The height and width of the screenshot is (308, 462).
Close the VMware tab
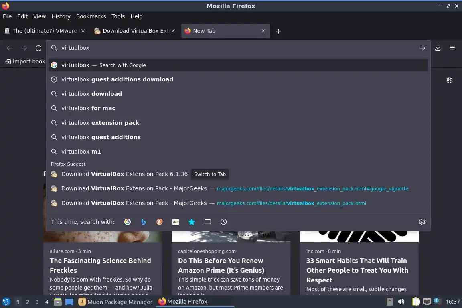[x=83, y=31]
